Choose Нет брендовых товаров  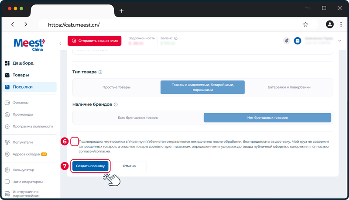pyautogui.click(x=267, y=117)
